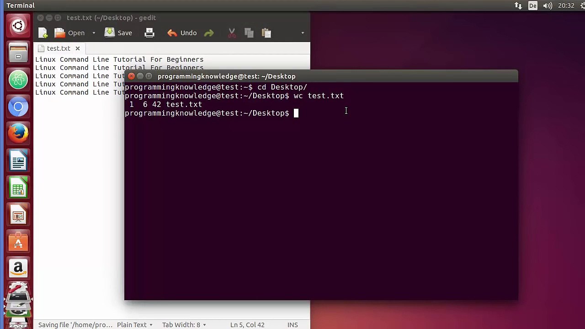Click the Terminal menu title in top panel

pos(21,5)
